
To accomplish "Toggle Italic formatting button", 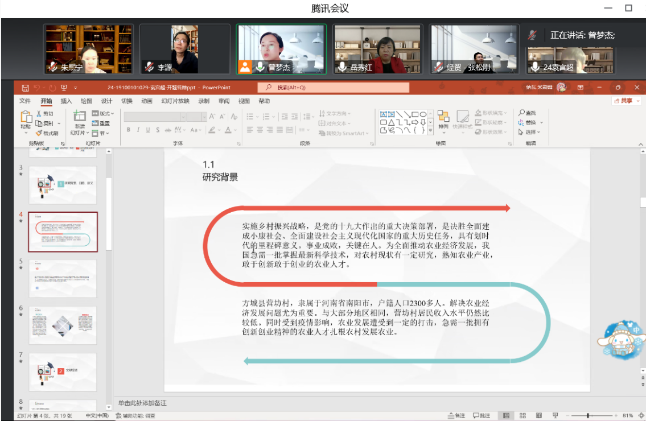I will [x=138, y=130].
